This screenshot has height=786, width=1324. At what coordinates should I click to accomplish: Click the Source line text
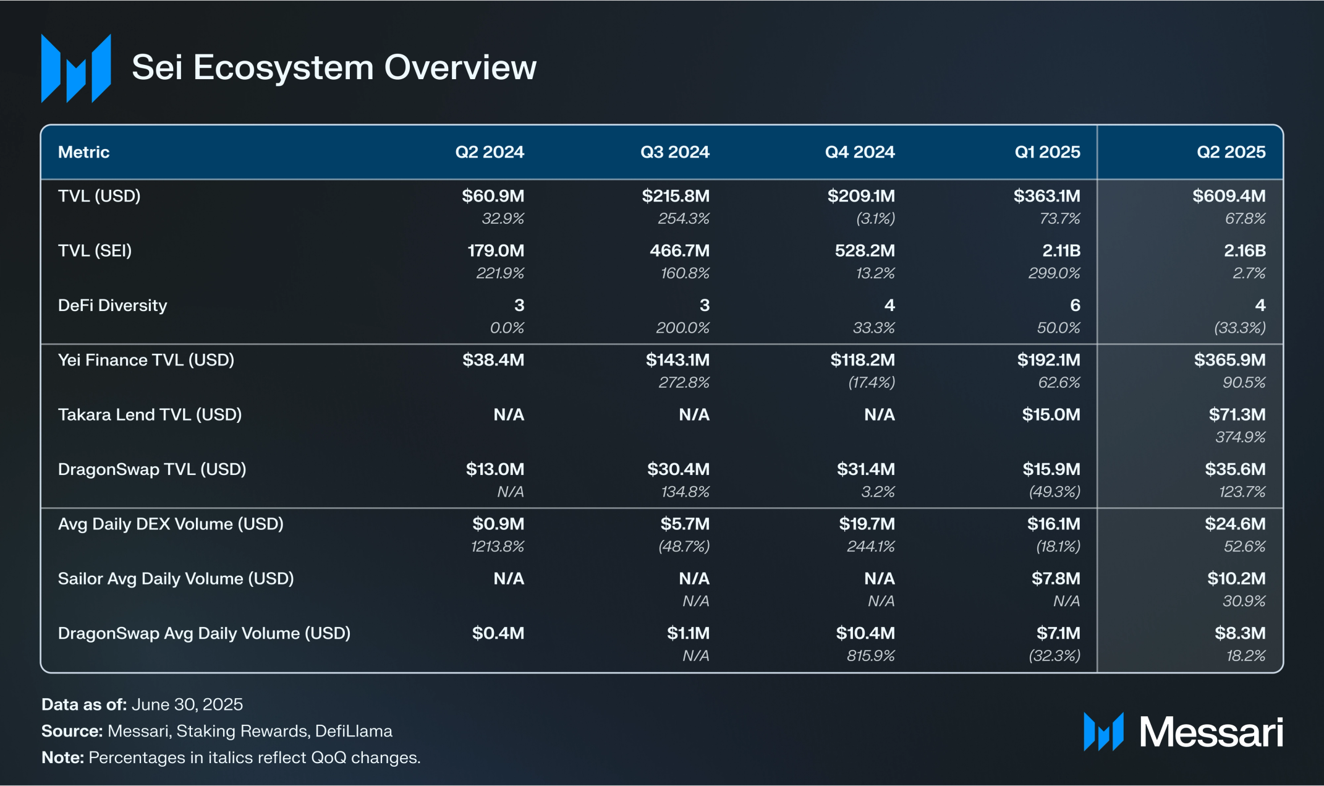click(216, 731)
